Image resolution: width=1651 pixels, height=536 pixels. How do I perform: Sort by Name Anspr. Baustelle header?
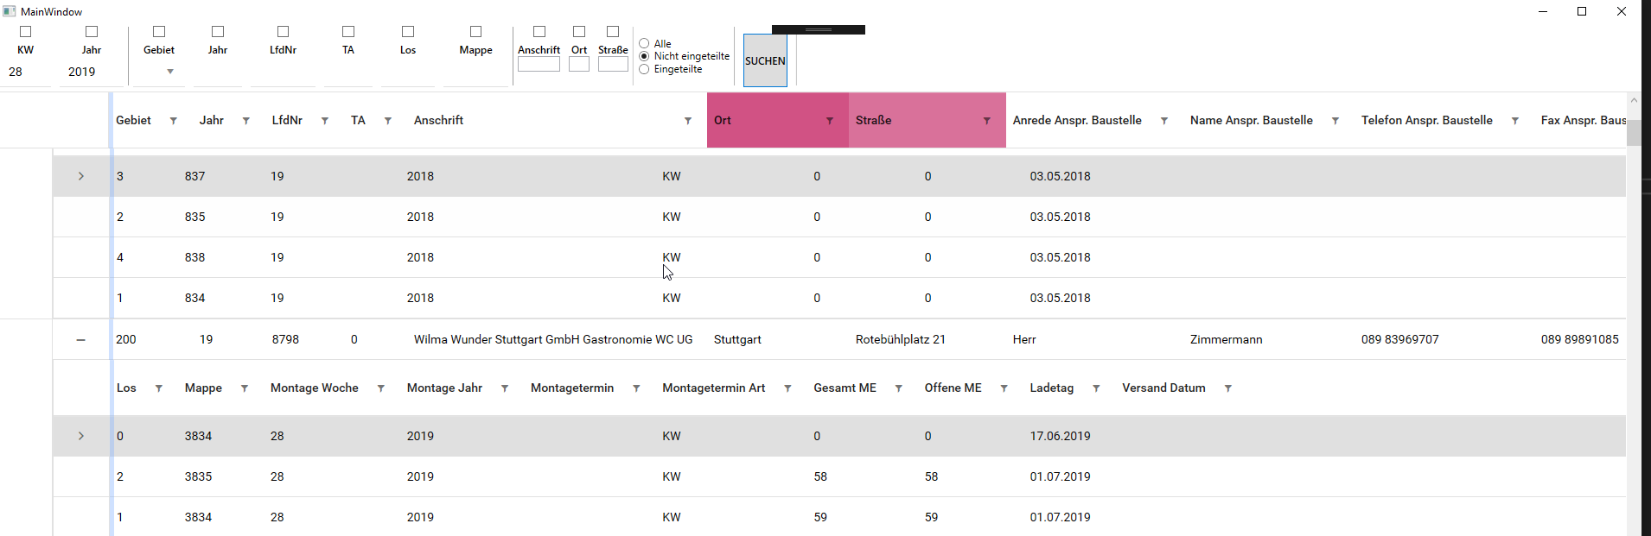(x=1251, y=121)
